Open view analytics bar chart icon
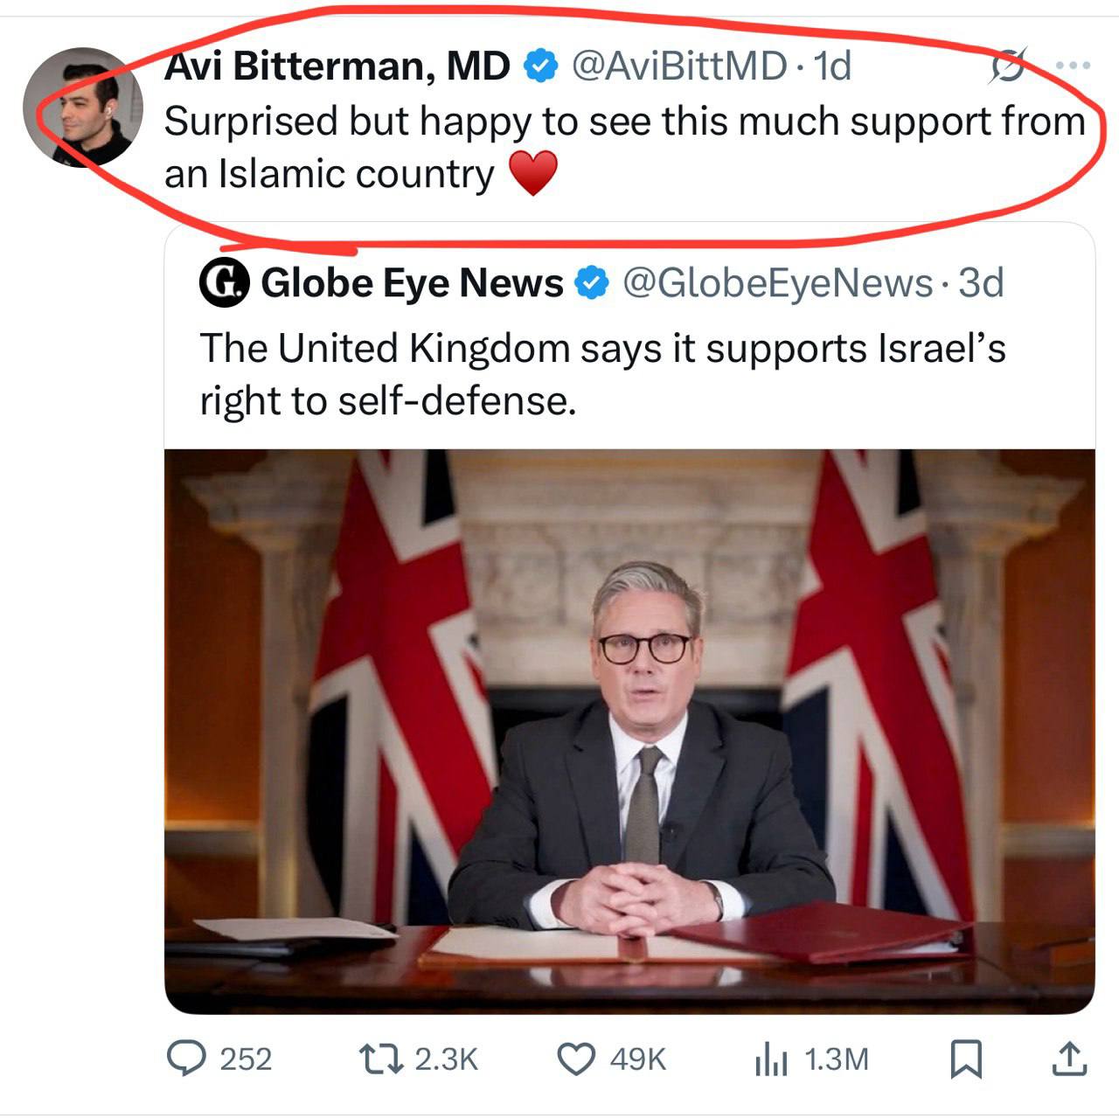This screenshot has width=1119, height=1118. (x=771, y=1059)
